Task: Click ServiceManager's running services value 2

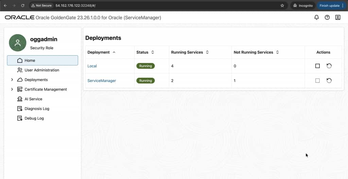Action: (x=172, y=81)
